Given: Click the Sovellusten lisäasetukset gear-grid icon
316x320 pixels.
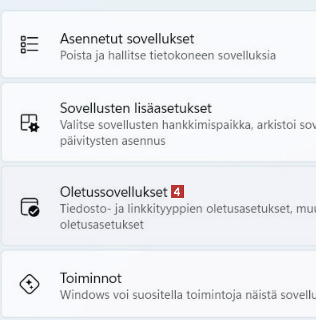Looking at the screenshot, I should (30, 123).
